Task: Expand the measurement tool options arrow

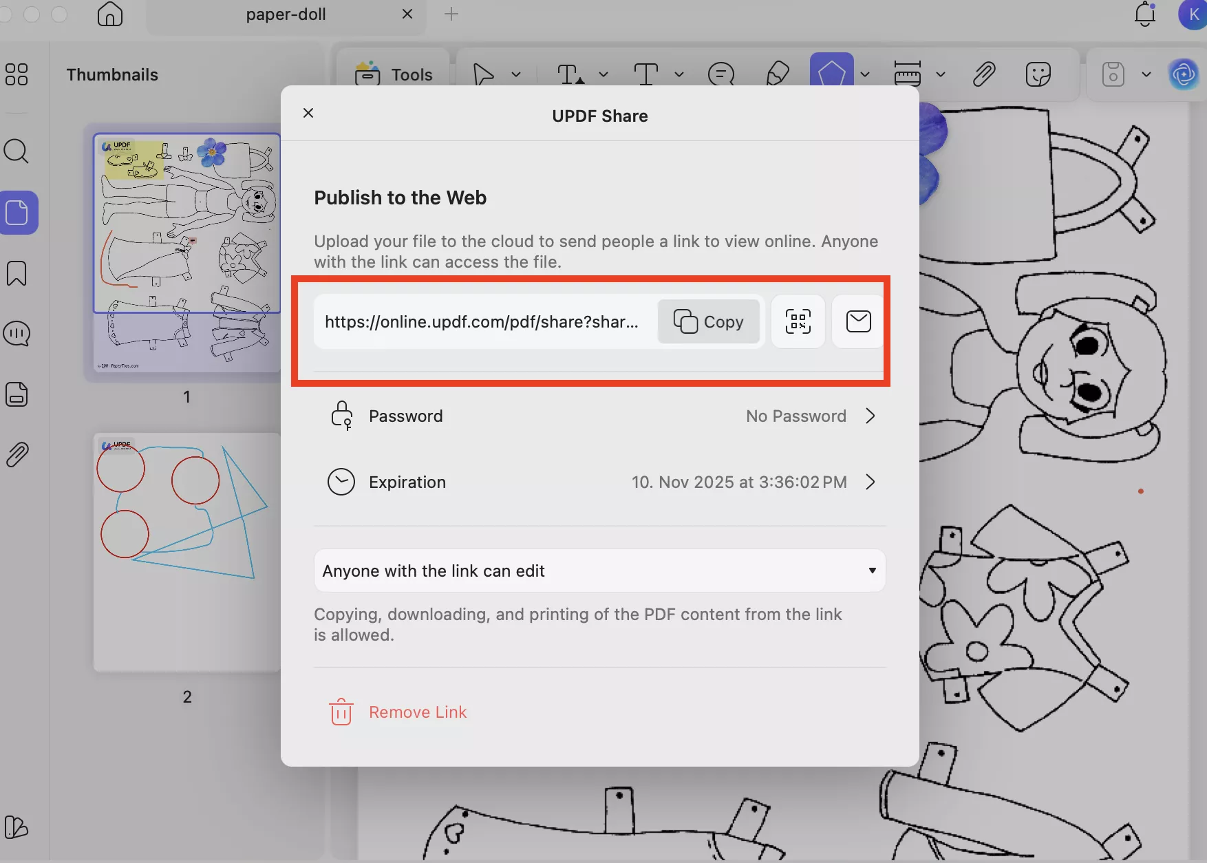Action: (x=941, y=74)
